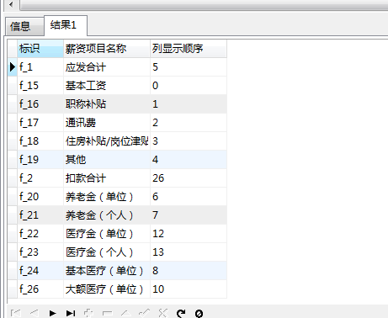Go to previous record arrow icon
Viewport: 388px width, 318px height.
point(35,313)
